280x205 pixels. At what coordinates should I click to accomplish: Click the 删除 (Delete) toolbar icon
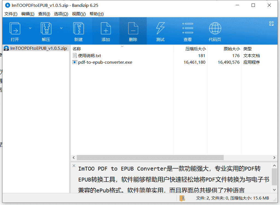[133, 28]
